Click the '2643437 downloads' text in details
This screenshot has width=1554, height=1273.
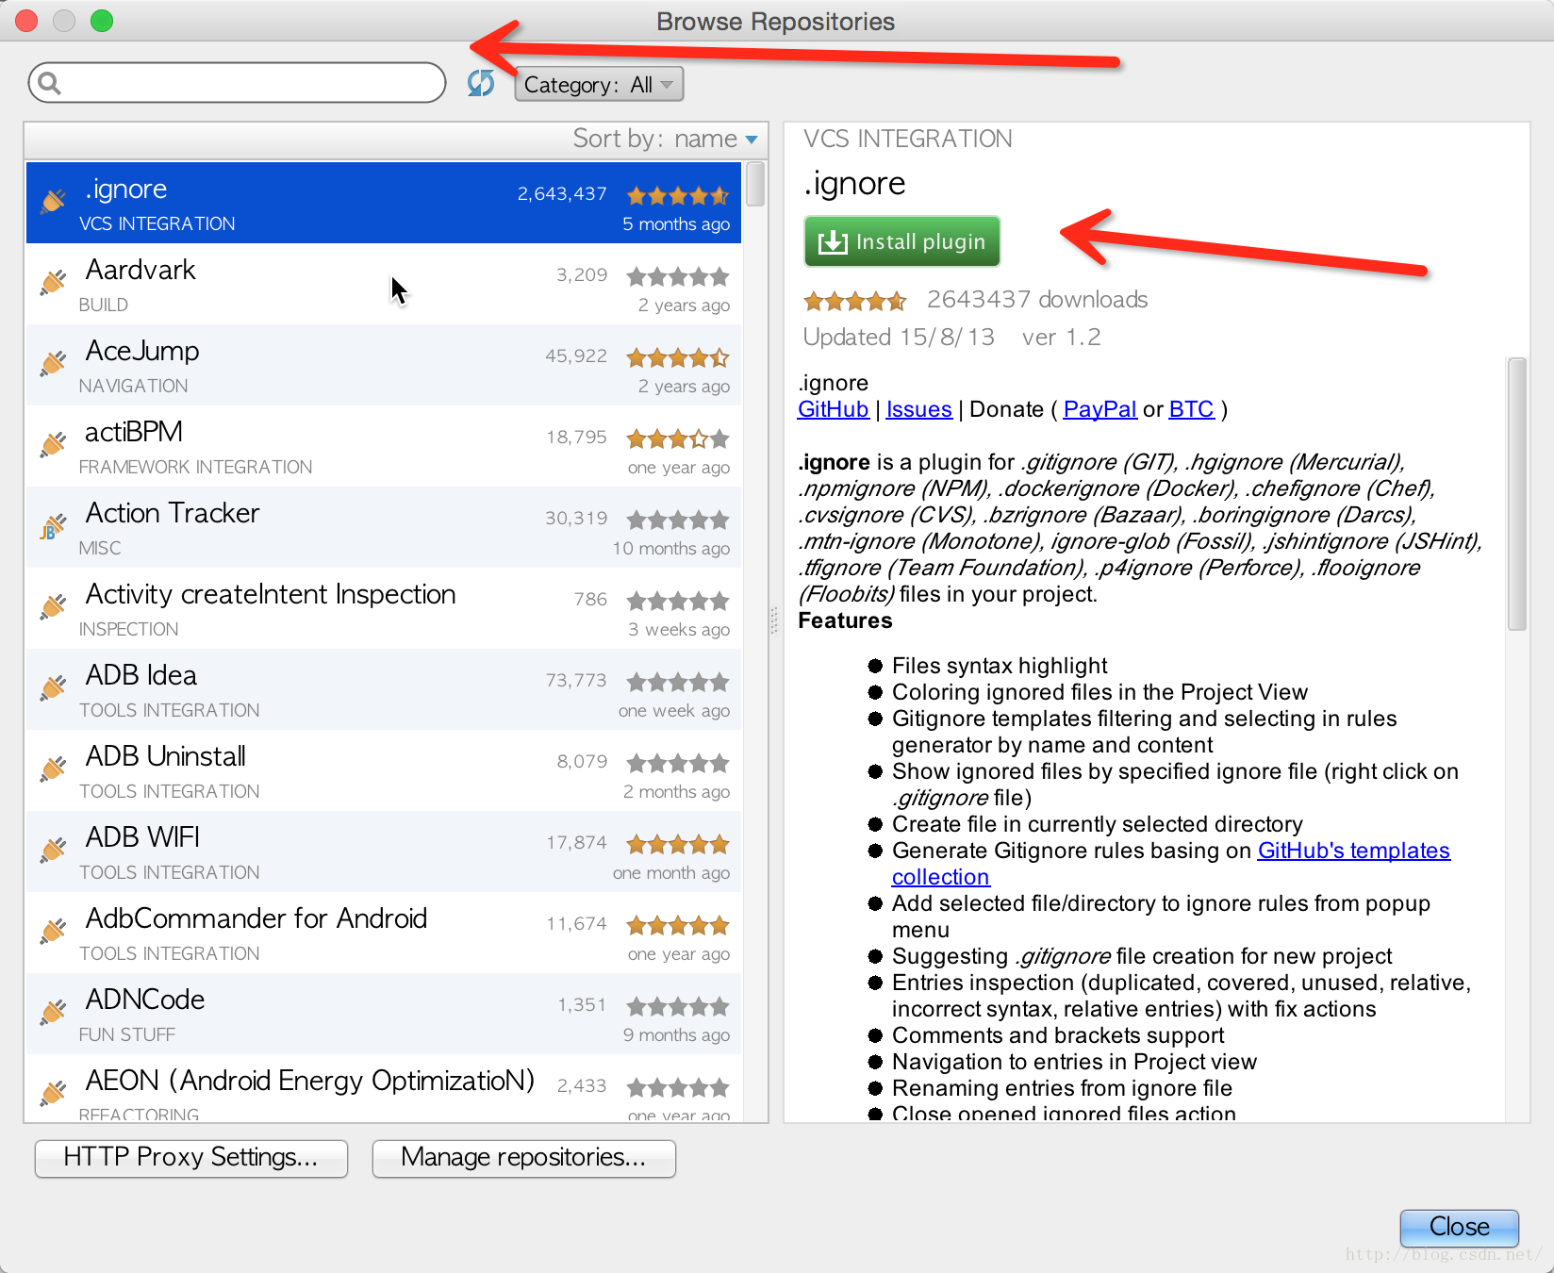[1037, 300]
